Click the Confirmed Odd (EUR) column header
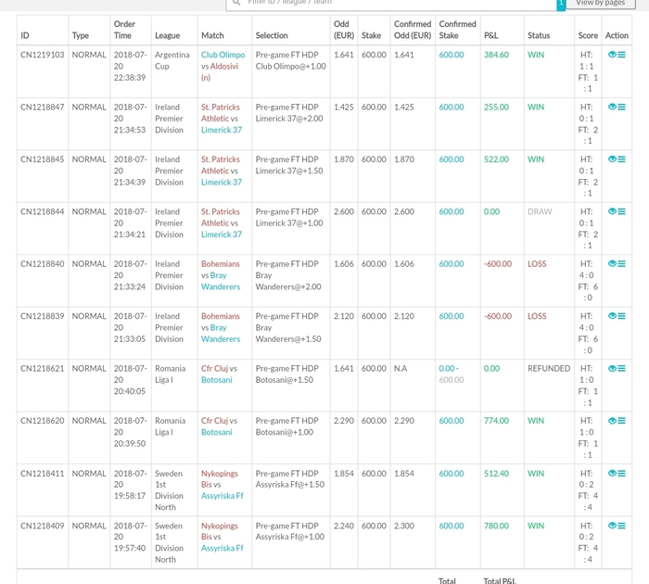This screenshot has height=584, width=649. coord(413,30)
